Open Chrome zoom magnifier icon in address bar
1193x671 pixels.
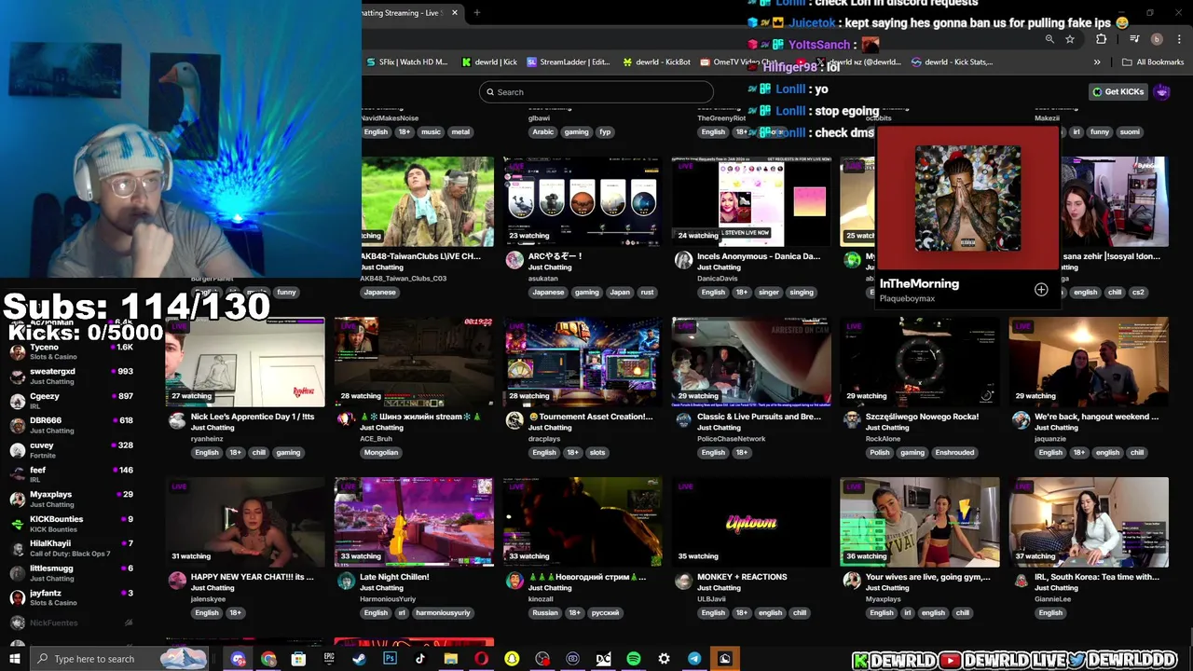coord(1049,39)
